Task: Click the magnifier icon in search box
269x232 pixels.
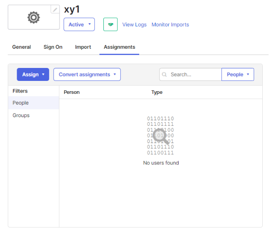Action: click(x=165, y=75)
